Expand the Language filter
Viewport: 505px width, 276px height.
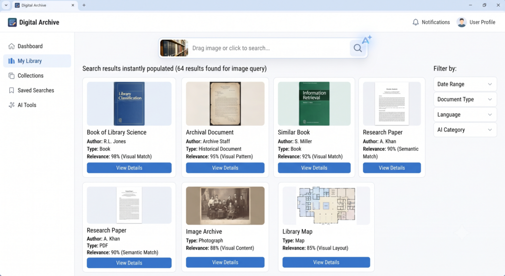[465, 115]
